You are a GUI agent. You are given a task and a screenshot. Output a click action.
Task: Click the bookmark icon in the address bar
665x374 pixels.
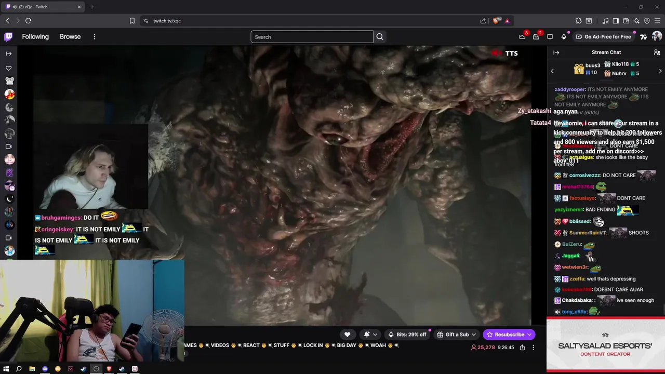pos(132,21)
